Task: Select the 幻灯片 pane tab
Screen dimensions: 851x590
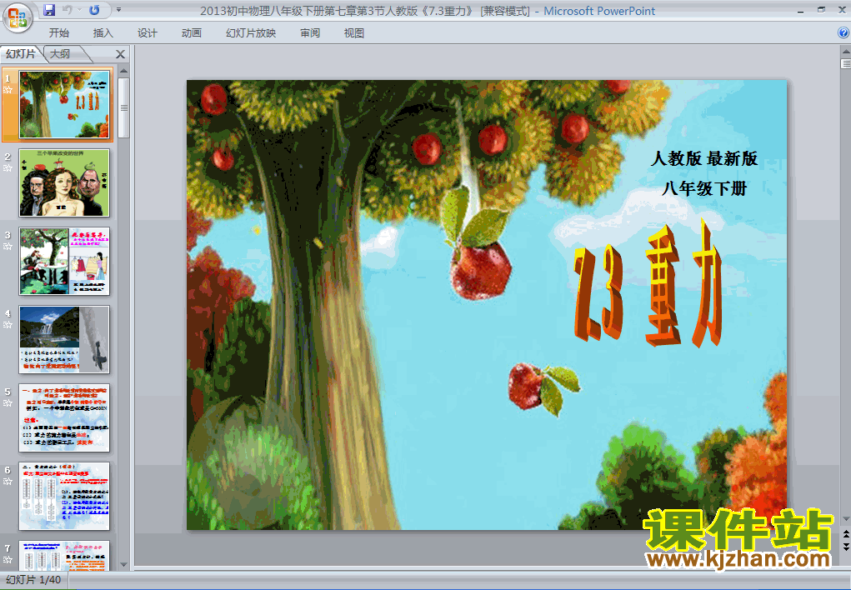Action: pyautogui.click(x=21, y=53)
